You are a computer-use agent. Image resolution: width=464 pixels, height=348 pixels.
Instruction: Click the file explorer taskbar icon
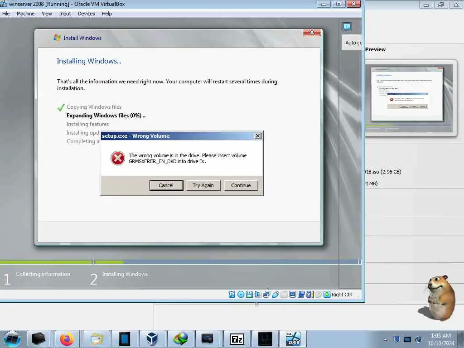tap(97, 339)
